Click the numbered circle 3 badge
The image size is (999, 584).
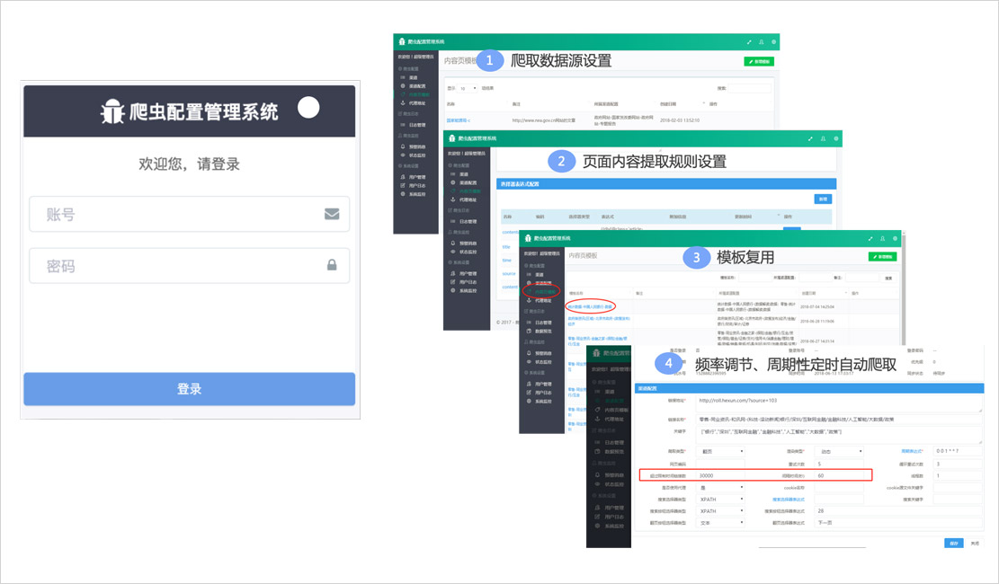click(695, 258)
